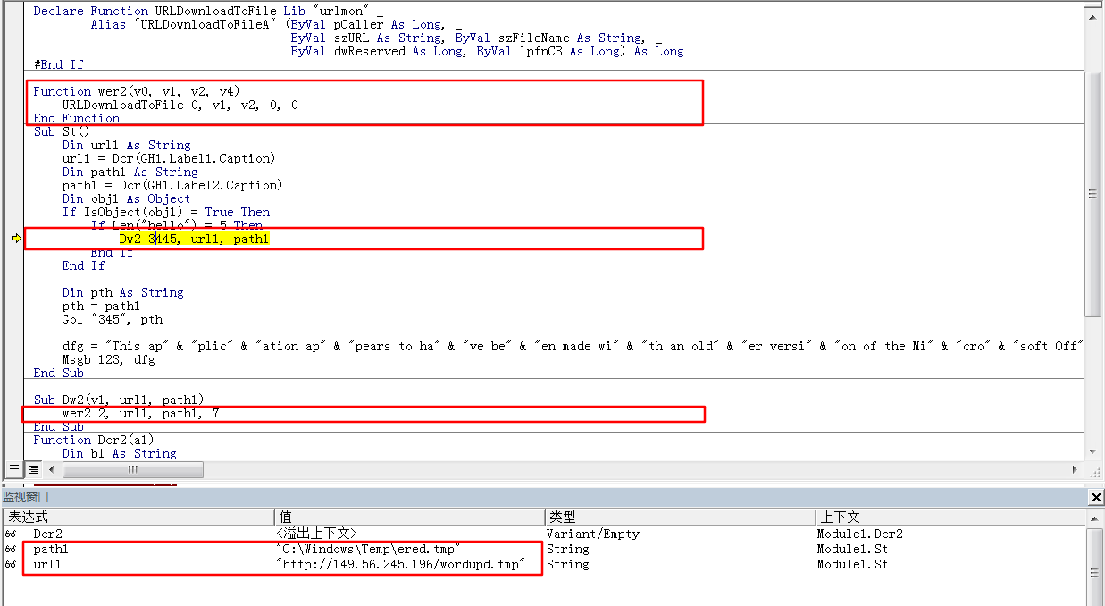
Task: Click the Sub Dw2(v1, url1, path1) line
Action: [x=119, y=400]
